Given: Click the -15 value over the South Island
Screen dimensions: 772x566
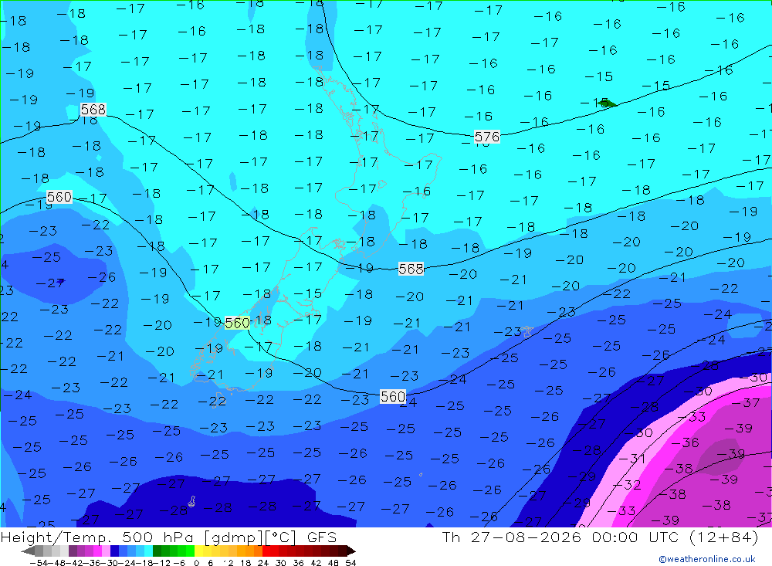Looking at the screenshot, I should (308, 293).
